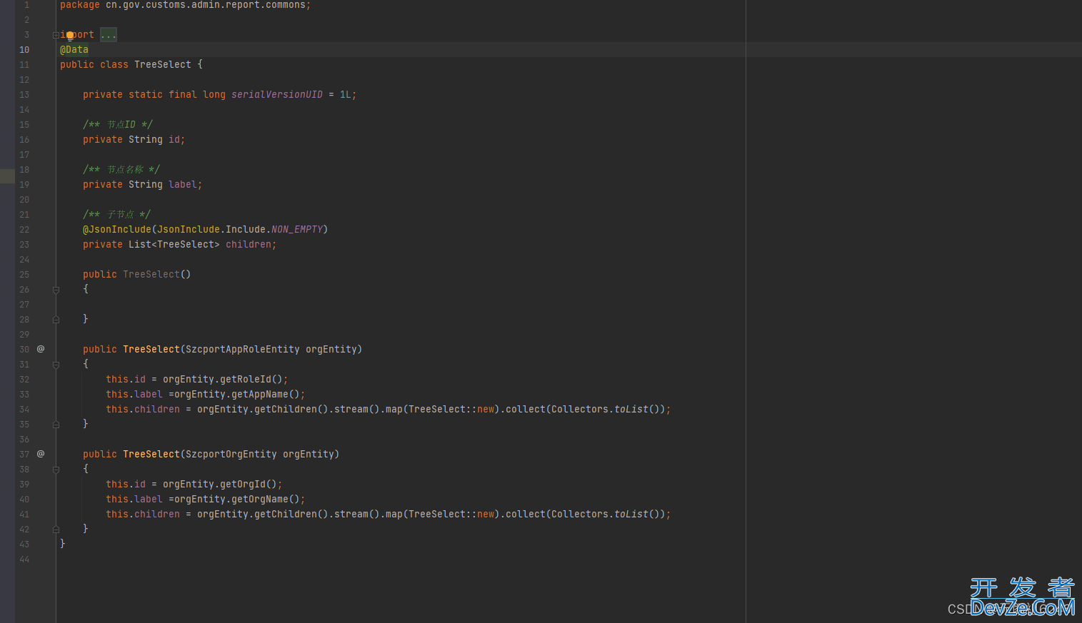Click the @JsonInclude annotation
Image resolution: width=1082 pixels, height=623 pixels.
point(117,230)
